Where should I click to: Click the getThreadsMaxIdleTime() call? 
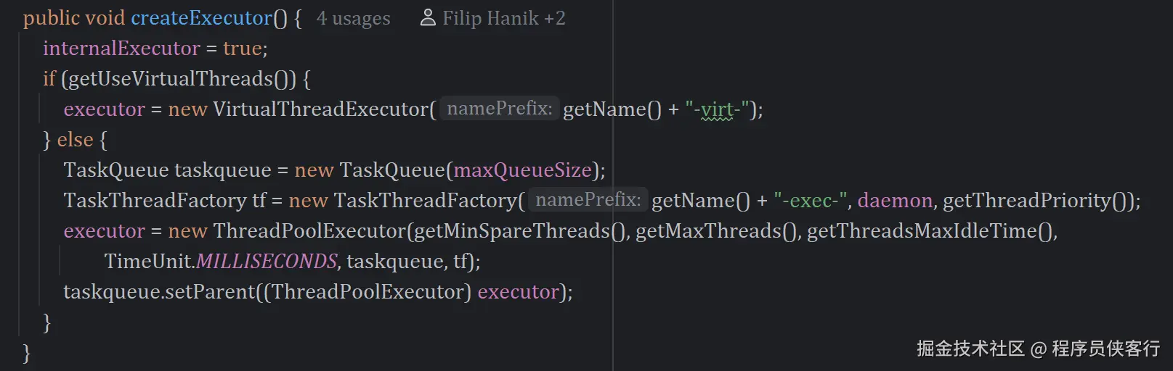(931, 231)
